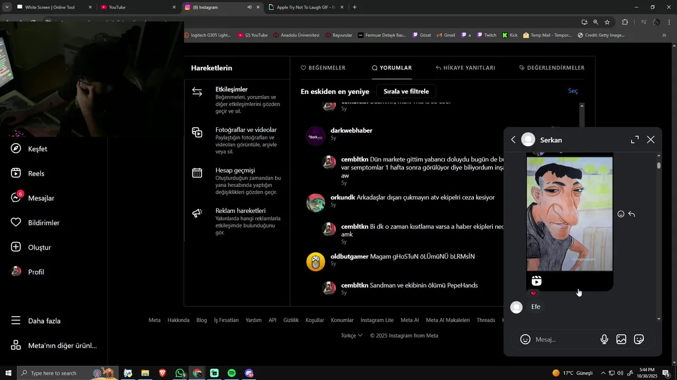Expand the Serkan chat window
This screenshot has height=380, width=677.
[635, 140]
